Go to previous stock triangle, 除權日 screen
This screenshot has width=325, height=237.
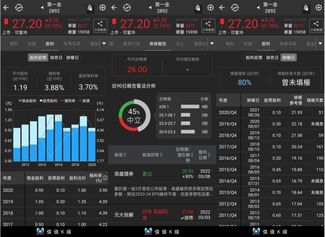258,8
